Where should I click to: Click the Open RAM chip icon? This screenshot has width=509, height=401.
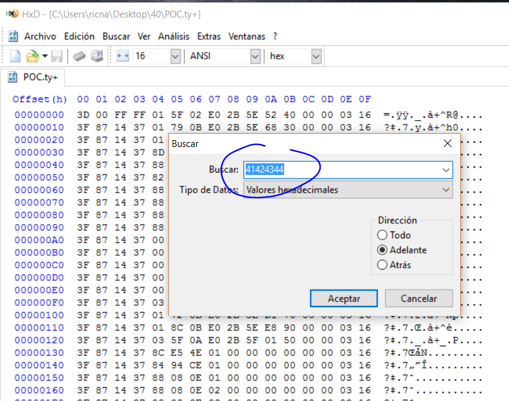pos(79,56)
